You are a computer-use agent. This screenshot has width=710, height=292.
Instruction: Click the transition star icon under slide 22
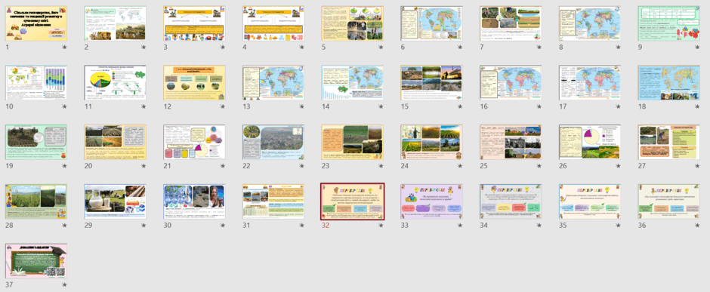click(x=301, y=166)
